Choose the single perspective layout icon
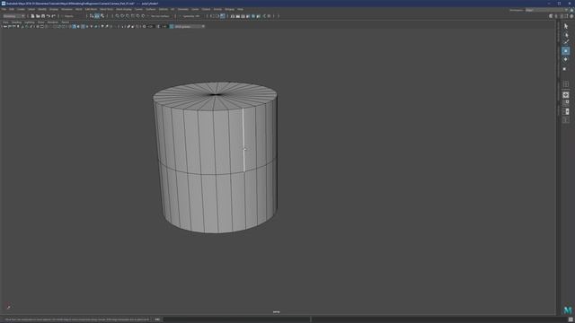575x323 pixels. (x=566, y=95)
